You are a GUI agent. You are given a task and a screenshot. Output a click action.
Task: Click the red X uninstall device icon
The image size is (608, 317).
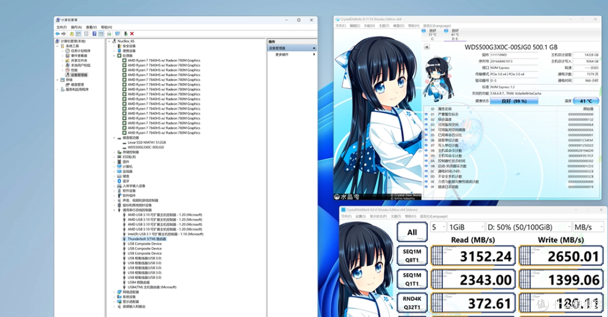tap(132, 34)
